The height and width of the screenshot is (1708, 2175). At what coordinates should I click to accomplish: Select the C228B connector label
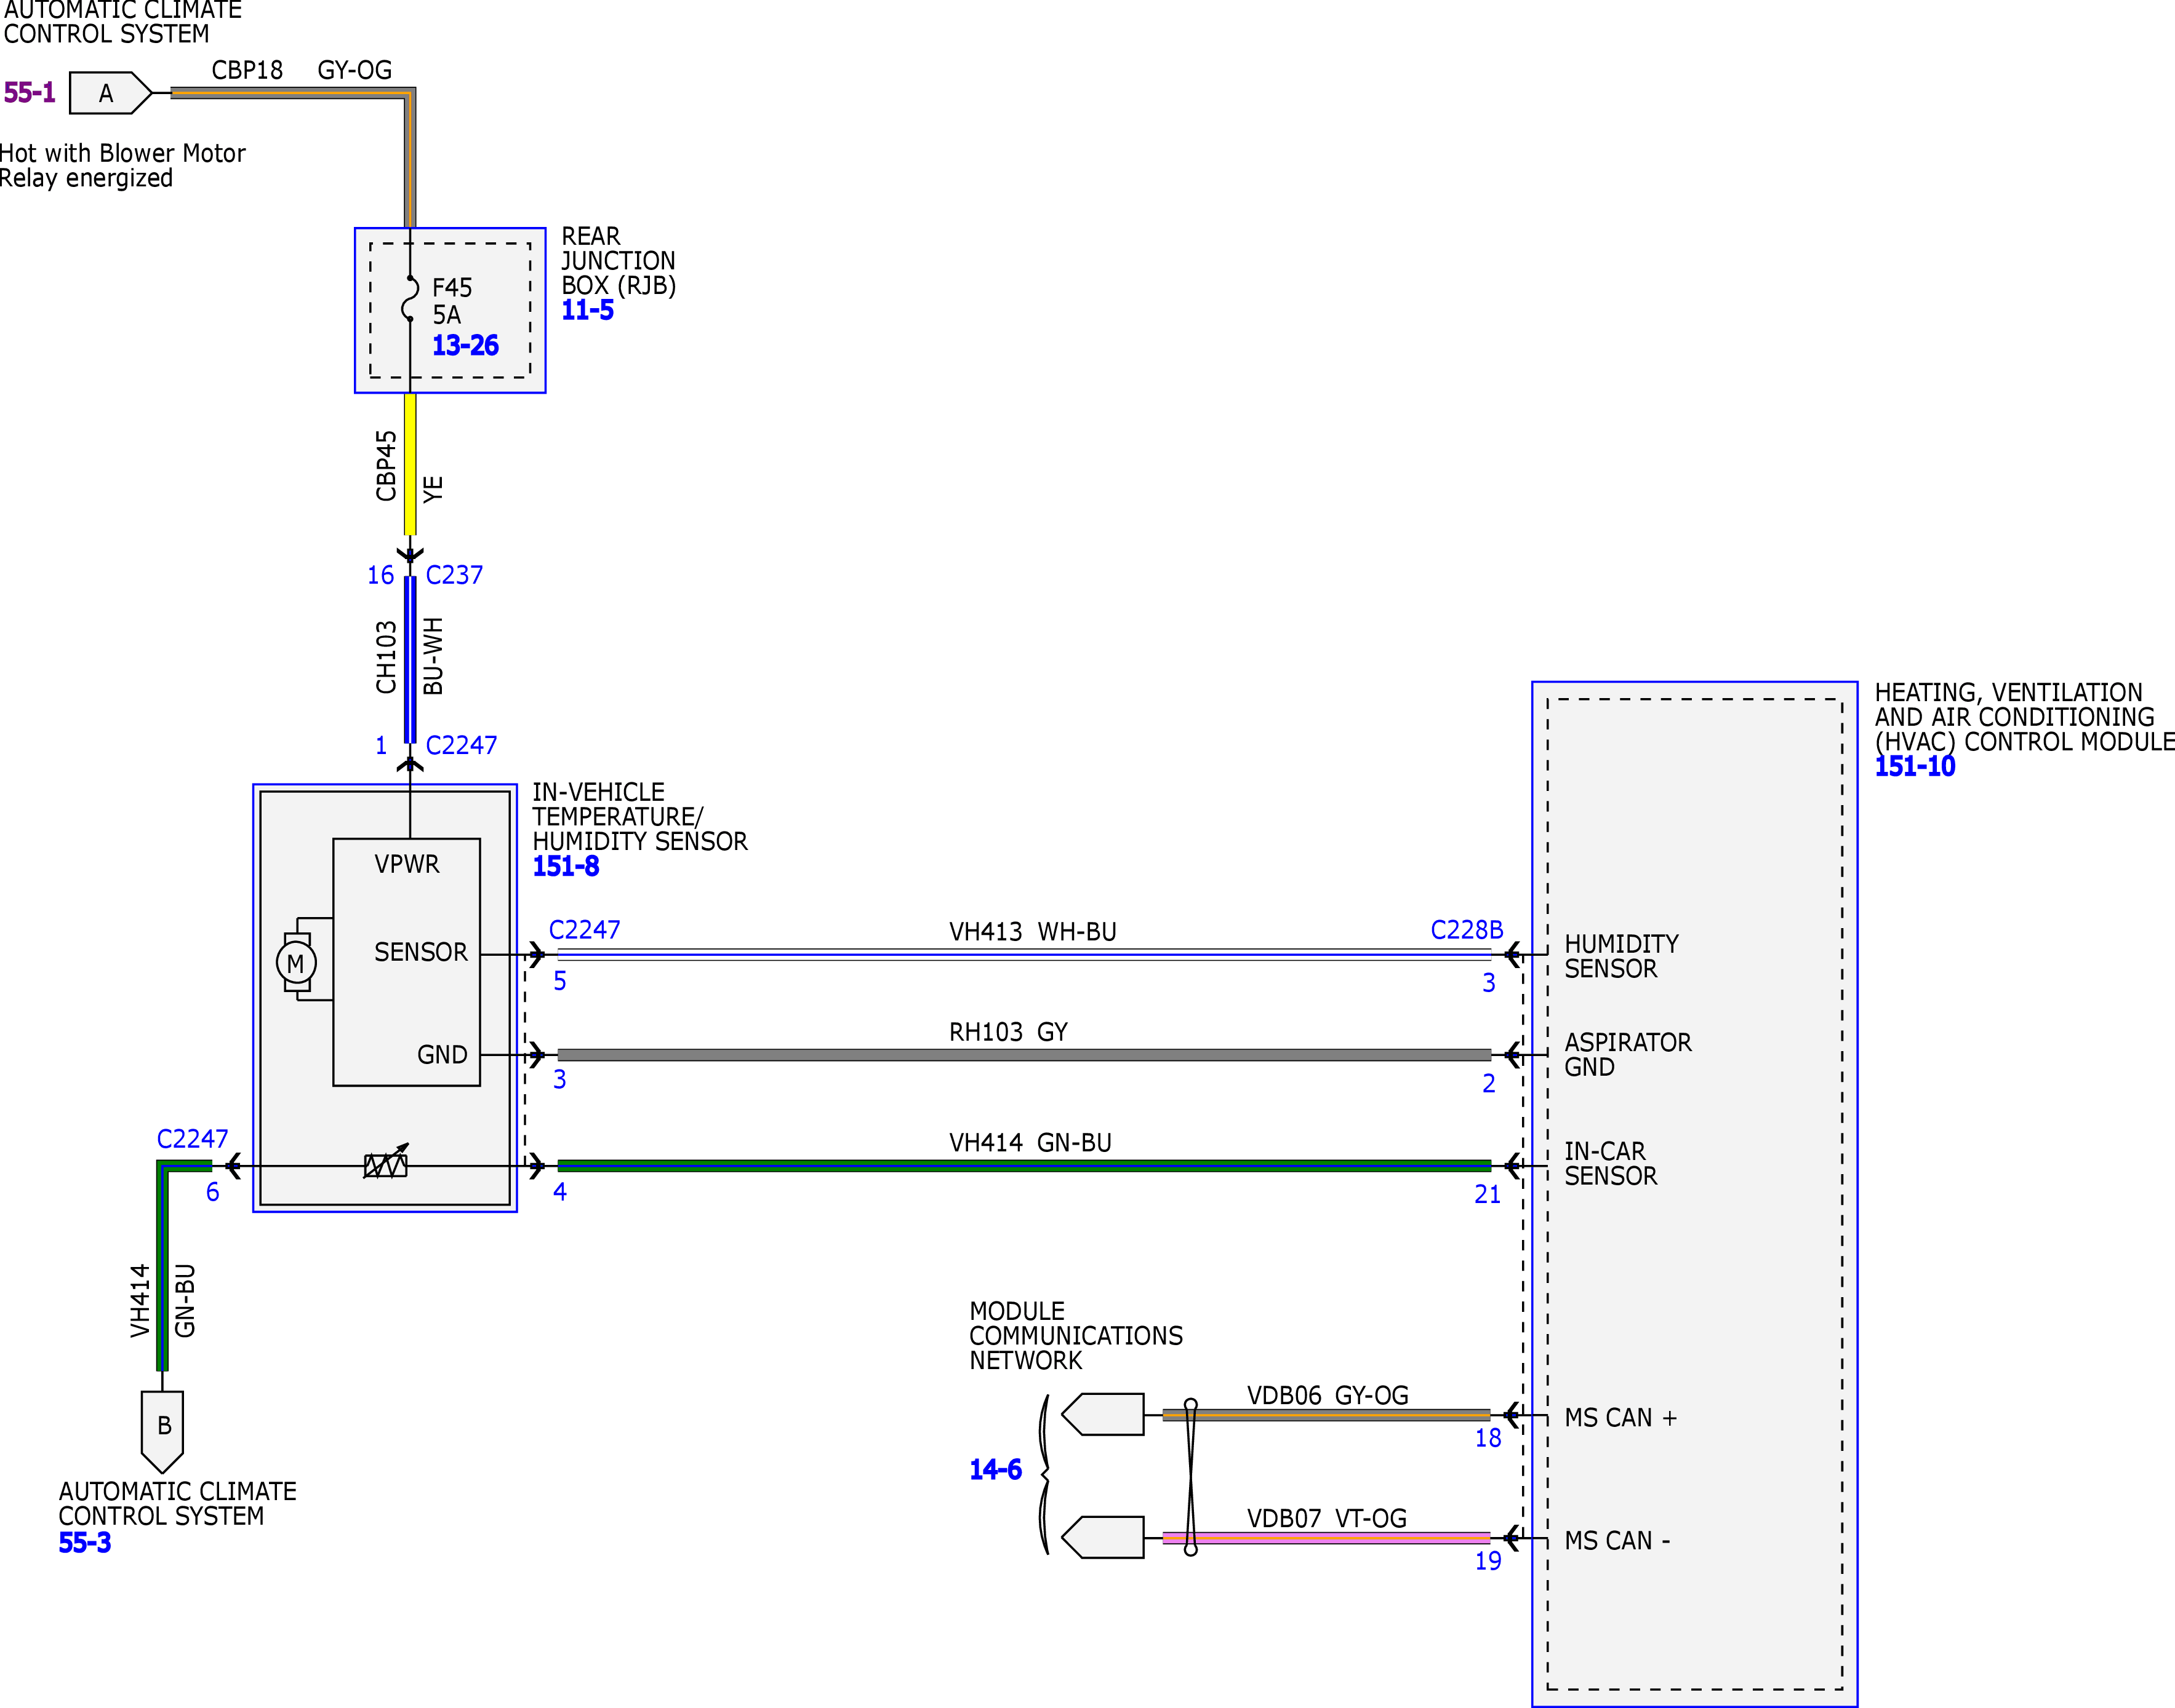(1467, 930)
